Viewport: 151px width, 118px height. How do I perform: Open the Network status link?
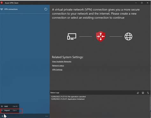(x=58, y=66)
